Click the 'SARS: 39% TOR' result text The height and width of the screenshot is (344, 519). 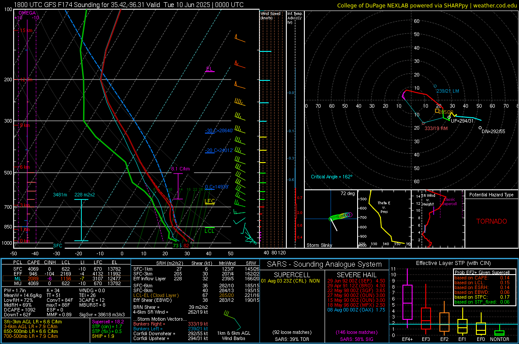[x=292, y=339]
